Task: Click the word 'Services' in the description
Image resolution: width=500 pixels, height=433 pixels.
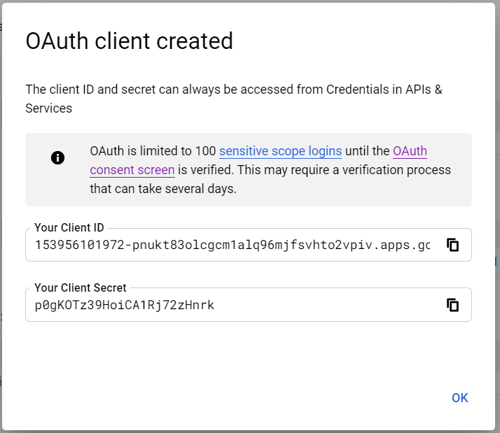Action: [x=49, y=108]
